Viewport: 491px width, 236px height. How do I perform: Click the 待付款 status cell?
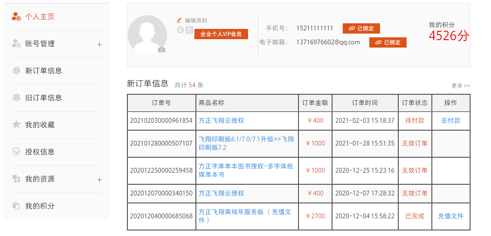pyautogui.click(x=415, y=120)
